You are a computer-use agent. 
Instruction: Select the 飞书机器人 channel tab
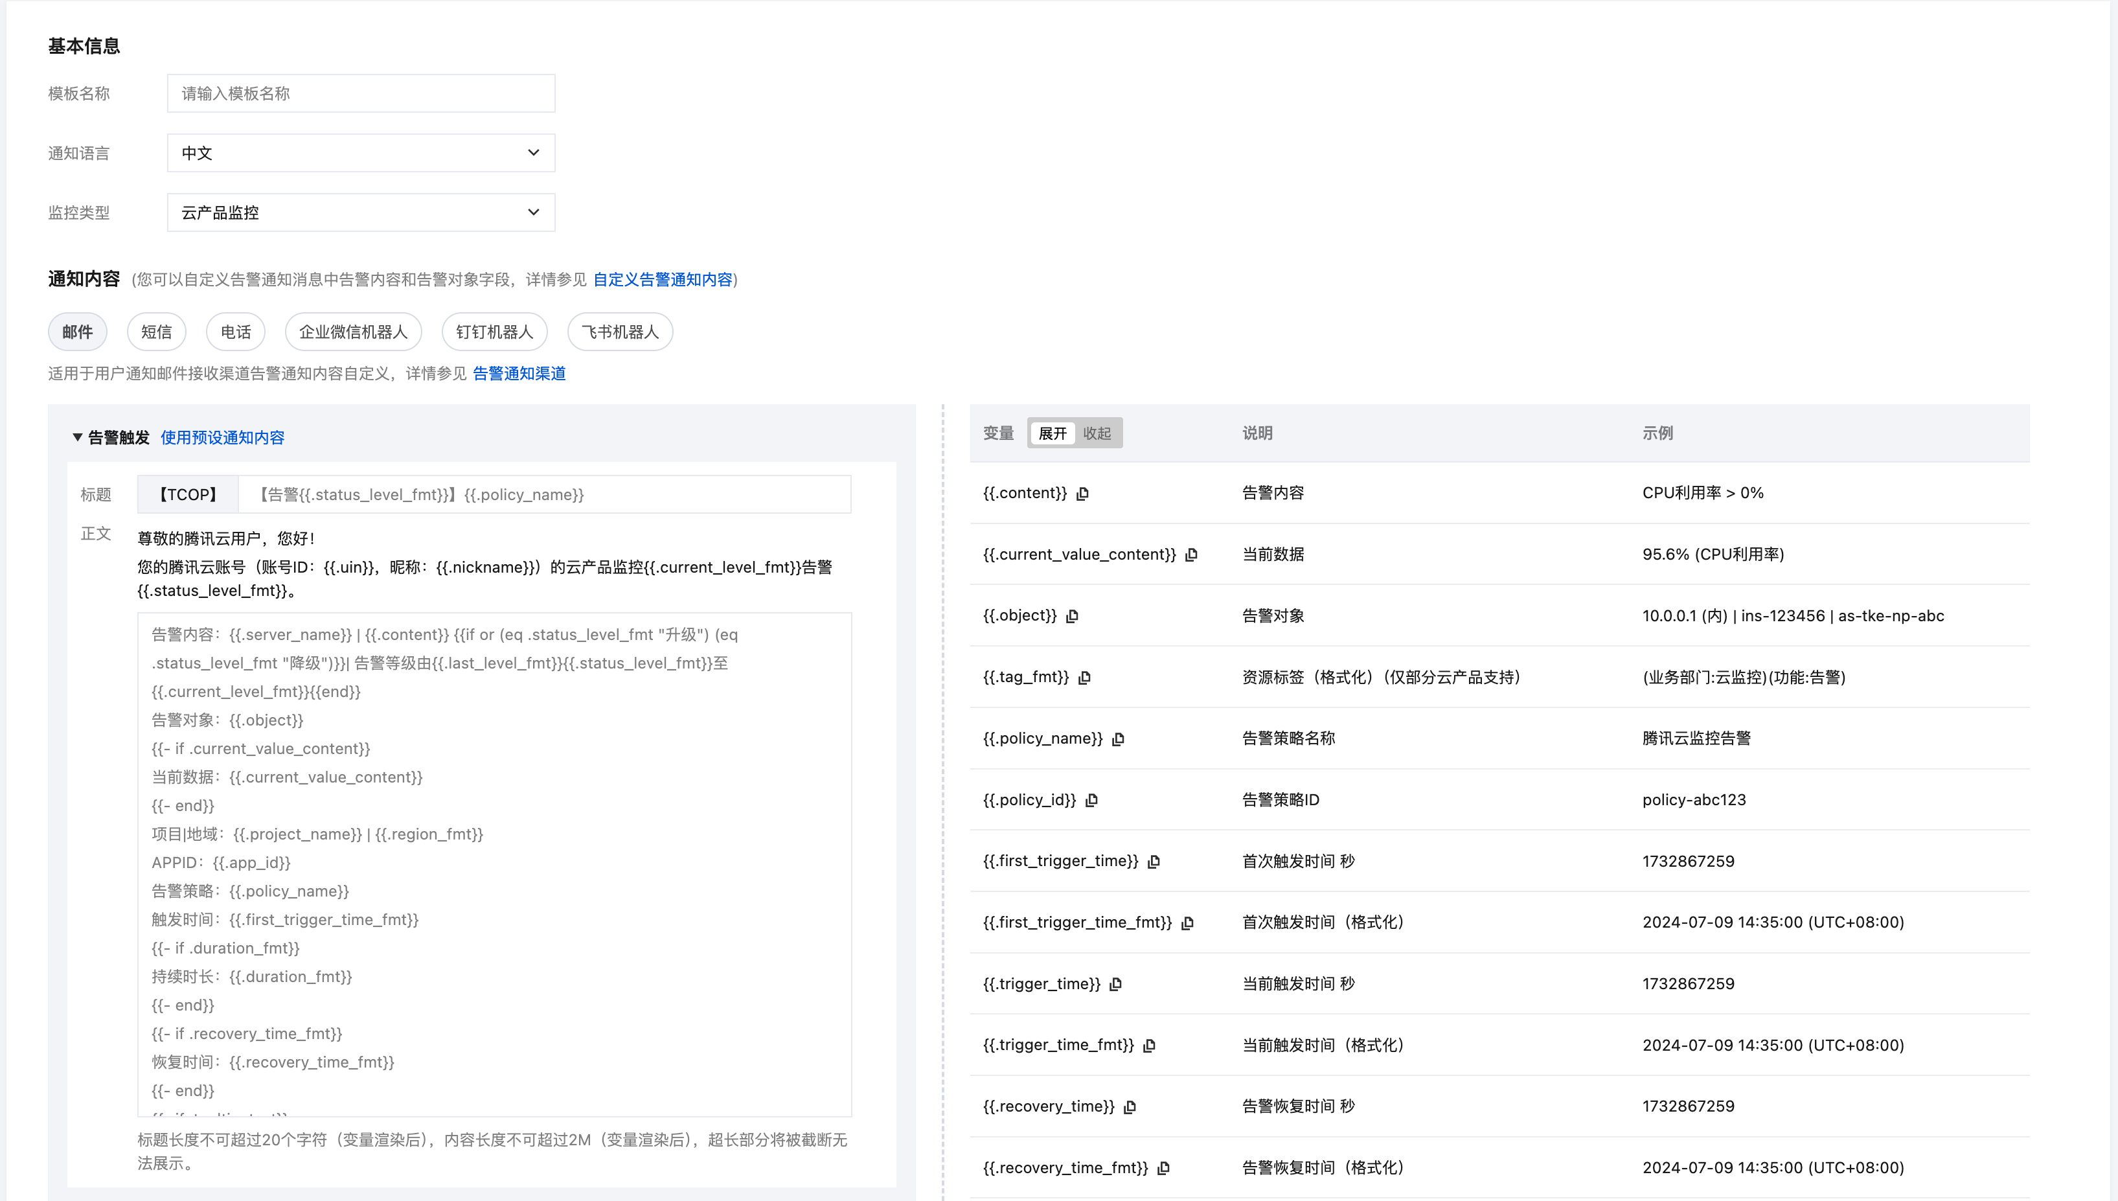pos(619,332)
